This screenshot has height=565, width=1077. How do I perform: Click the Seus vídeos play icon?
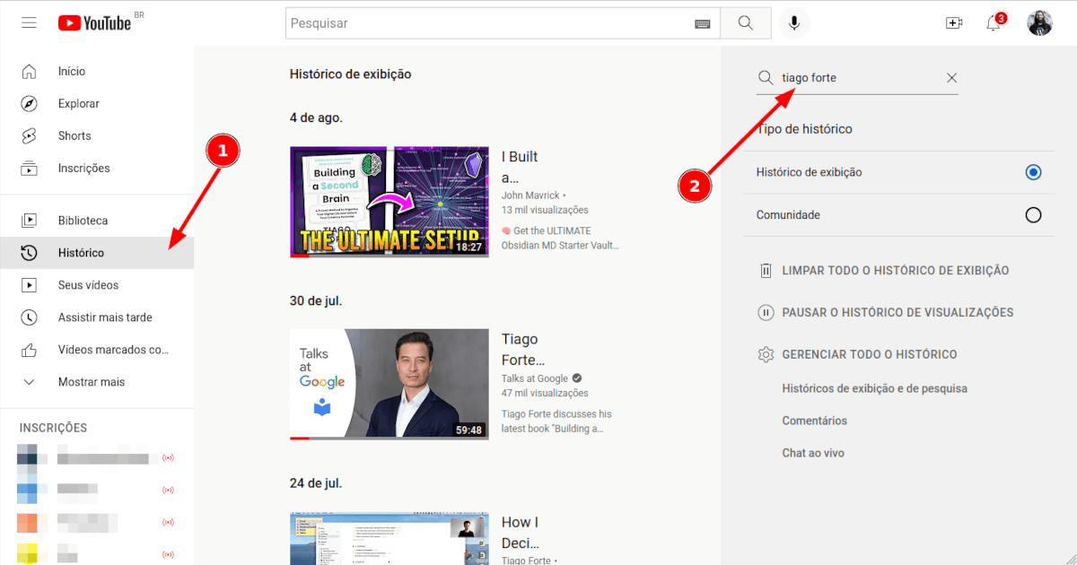click(x=29, y=285)
